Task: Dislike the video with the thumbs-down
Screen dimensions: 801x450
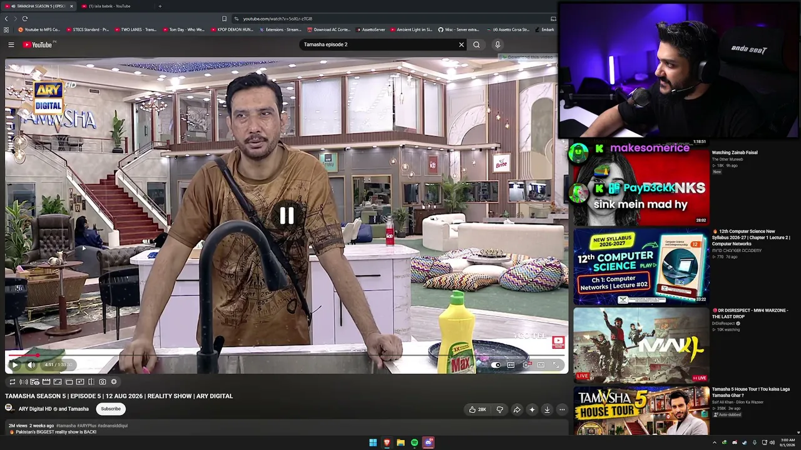Action: [499, 409]
